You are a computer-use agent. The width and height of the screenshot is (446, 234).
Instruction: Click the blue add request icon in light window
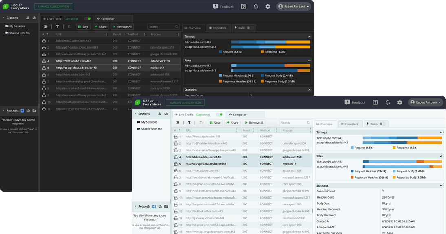coord(154,206)
